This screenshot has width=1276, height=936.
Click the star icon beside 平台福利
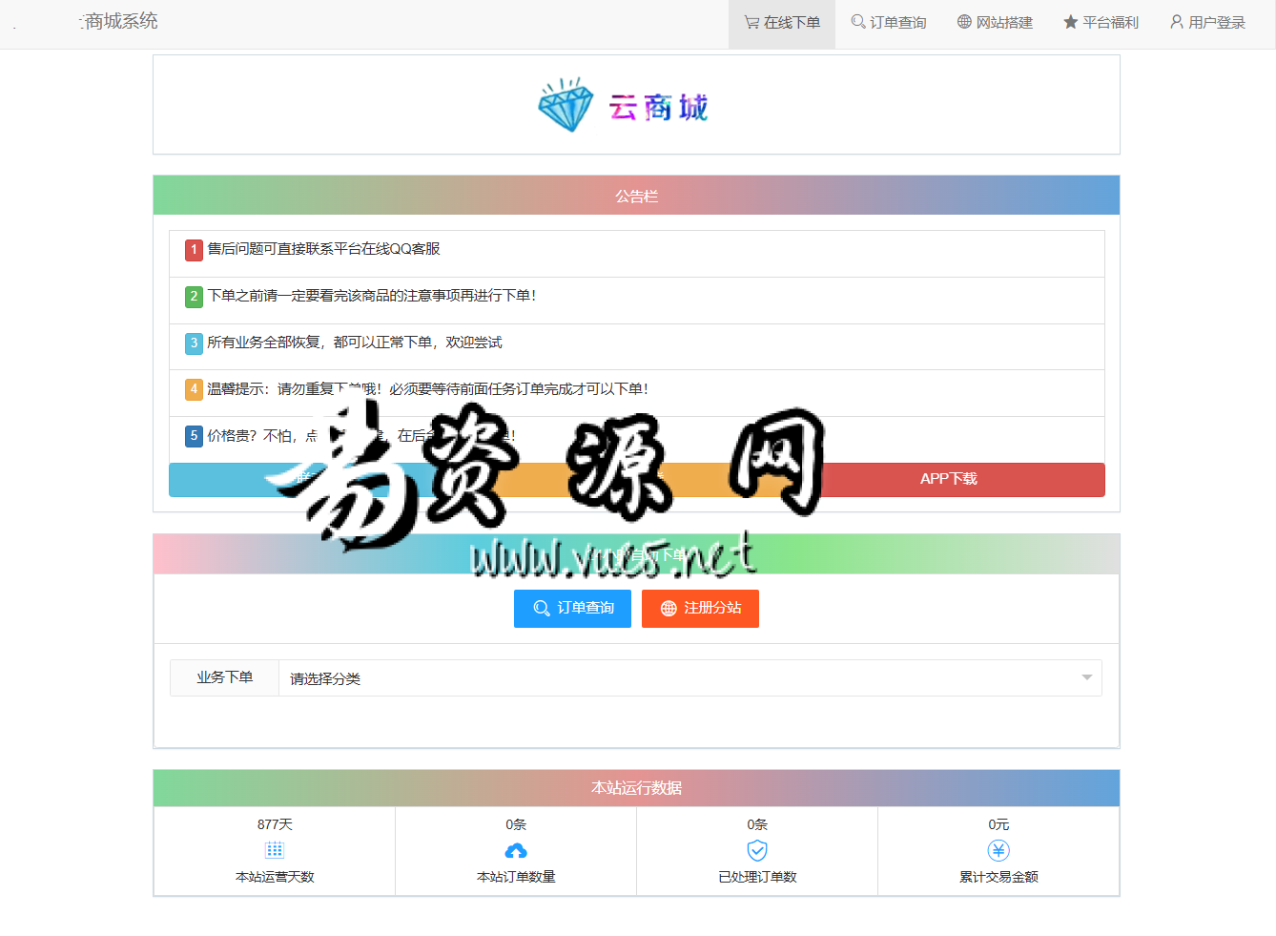1070,22
